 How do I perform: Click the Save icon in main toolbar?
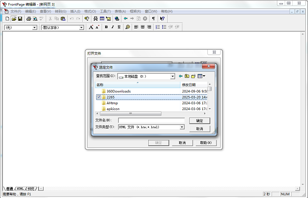[20, 18]
